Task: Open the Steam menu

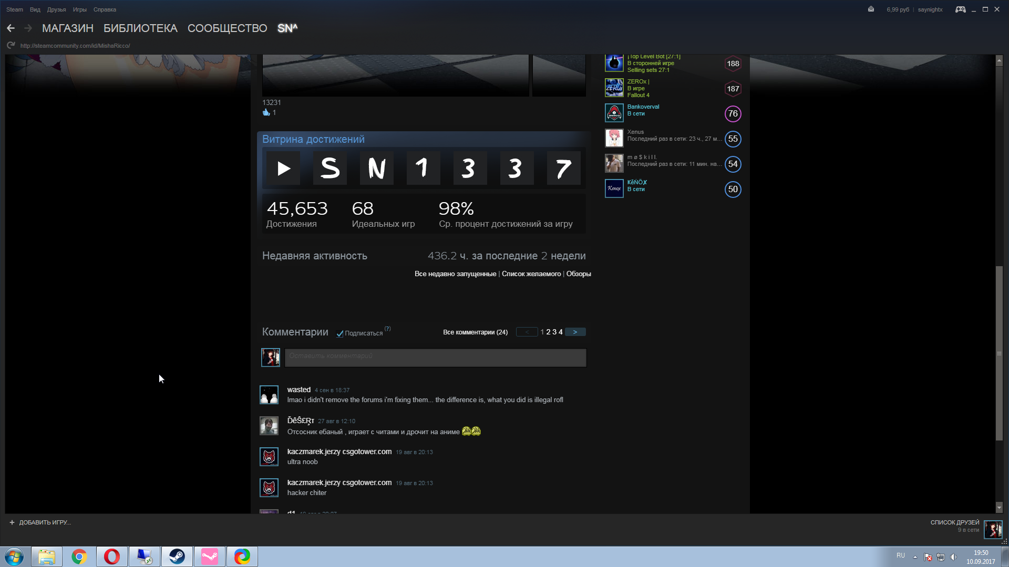Action: tap(15, 9)
